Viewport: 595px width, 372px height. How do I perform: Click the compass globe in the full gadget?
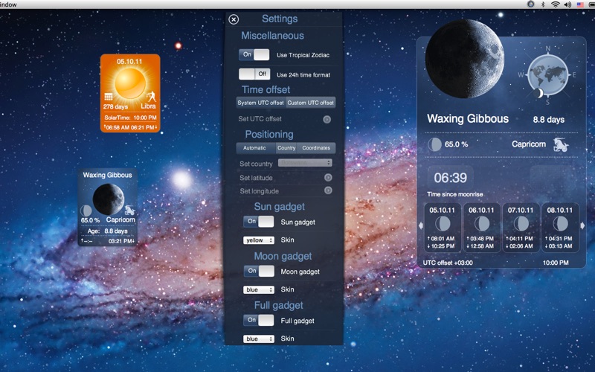click(x=550, y=74)
